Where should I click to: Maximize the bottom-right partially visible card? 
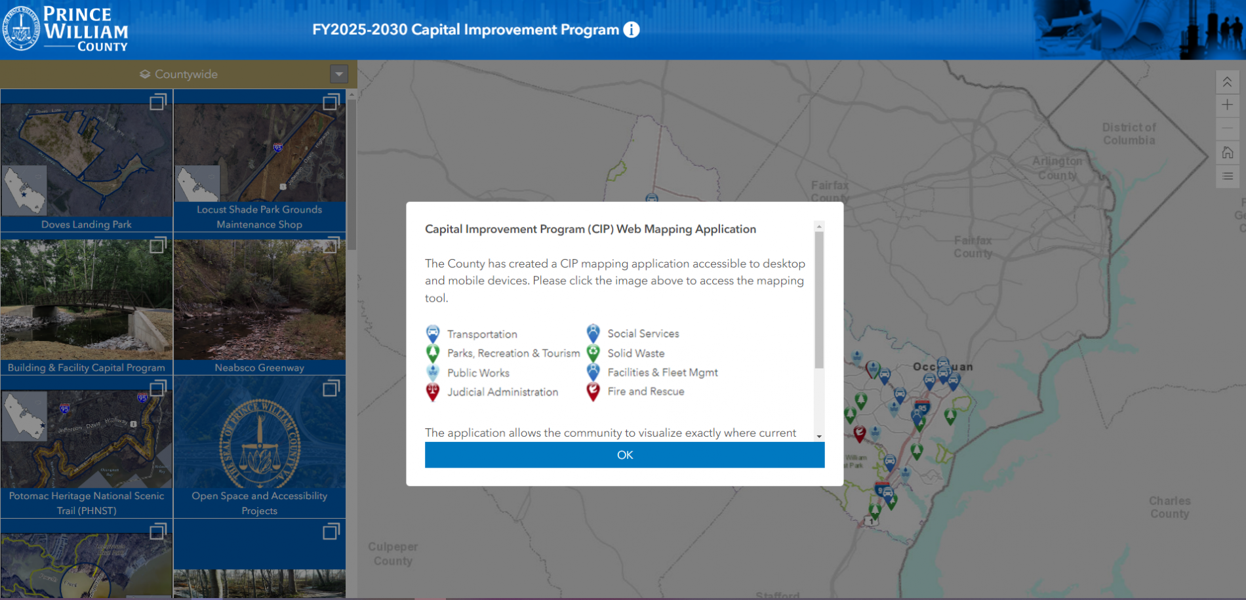click(331, 531)
